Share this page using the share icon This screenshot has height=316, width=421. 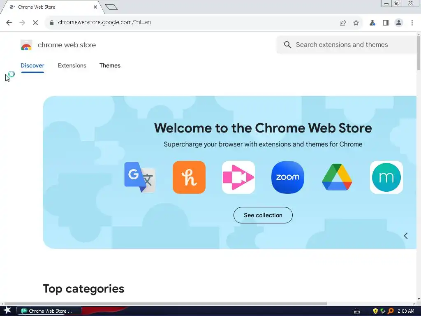click(343, 23)
